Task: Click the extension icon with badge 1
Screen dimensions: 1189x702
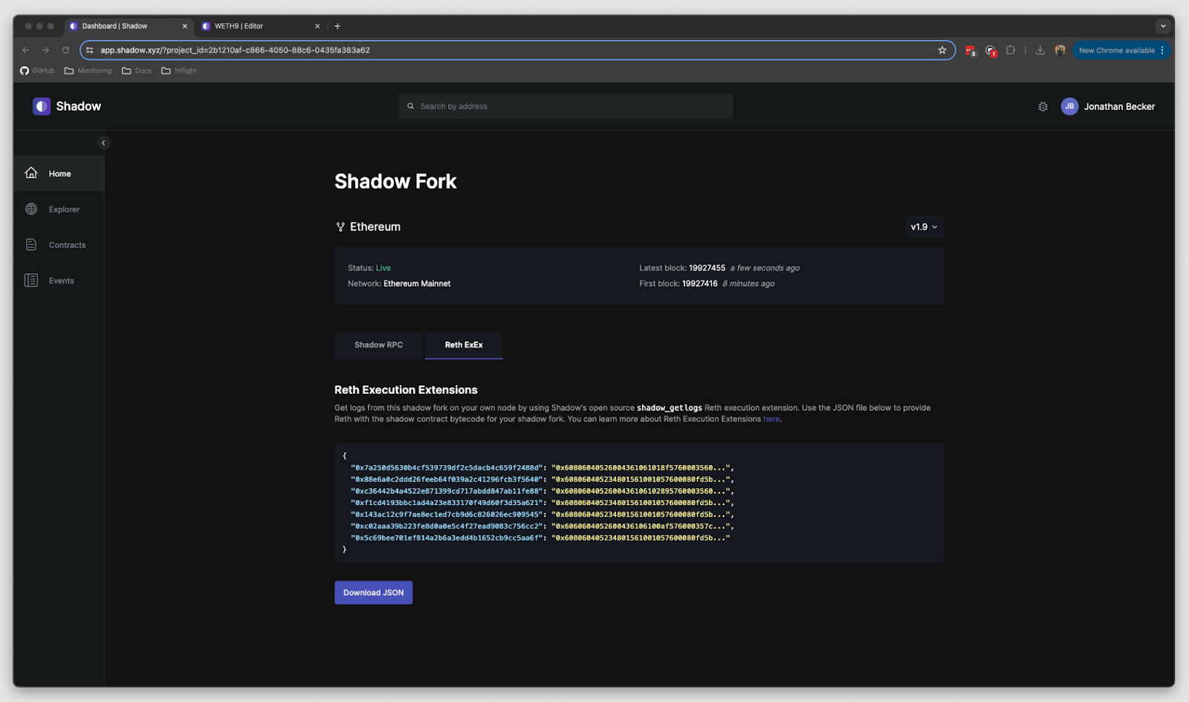Action: click(x=991, y=51)
